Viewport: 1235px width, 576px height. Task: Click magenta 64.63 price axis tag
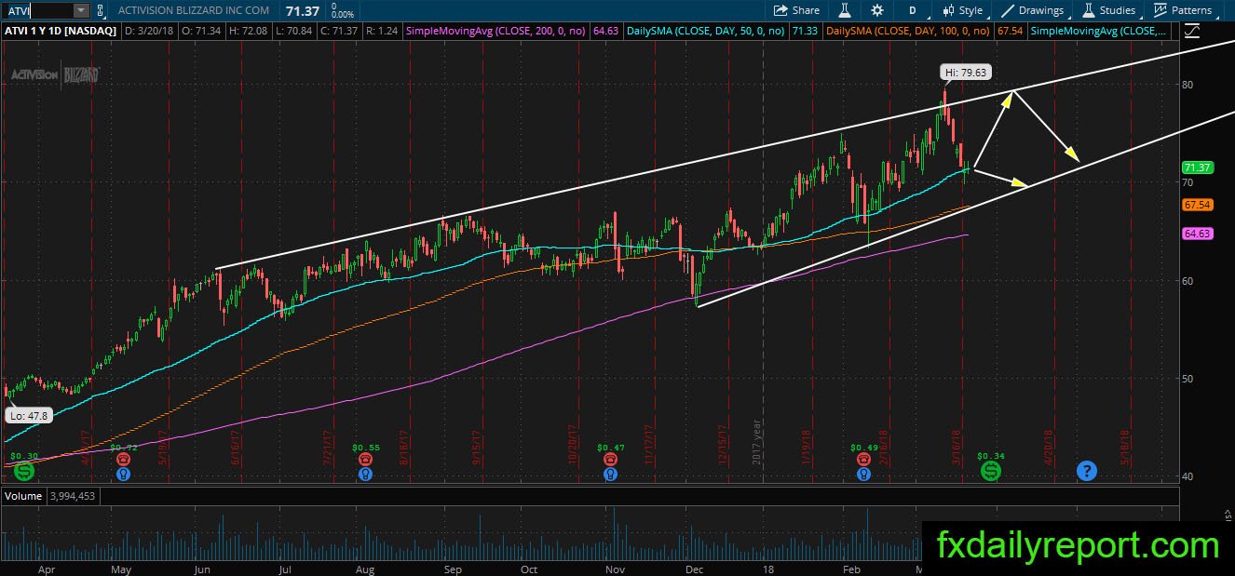pyautogui.click(x=1196, y=234)
